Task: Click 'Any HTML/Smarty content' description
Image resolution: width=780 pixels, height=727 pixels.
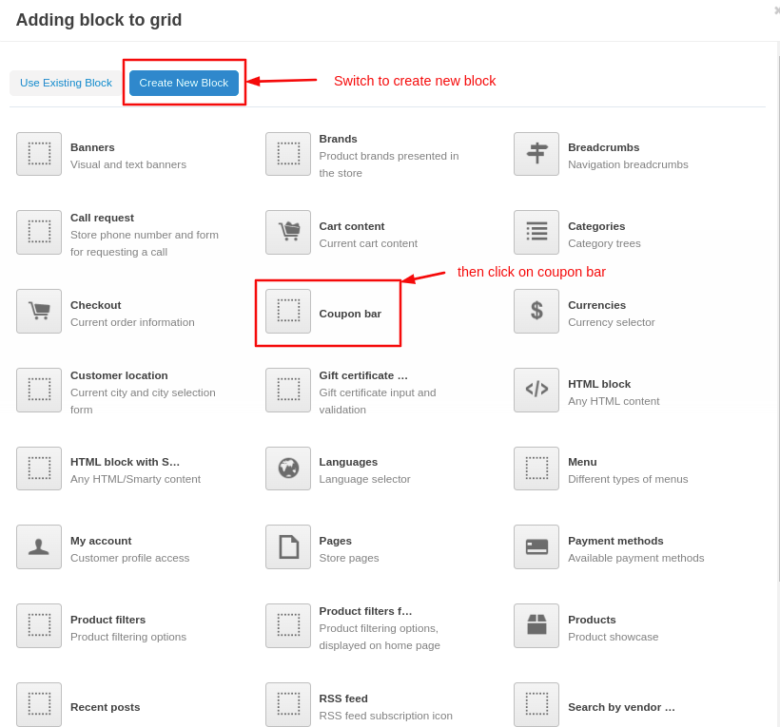Action: coord(135,479)
